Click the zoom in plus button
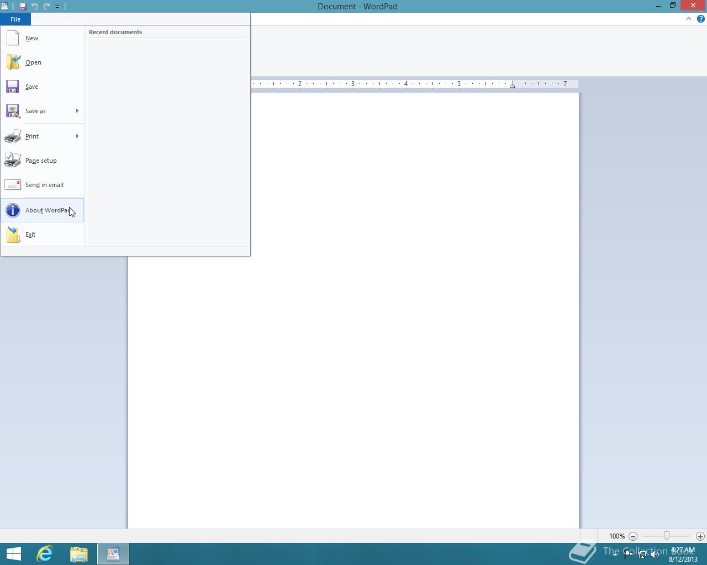707x565 pixels. coord(700,536)
